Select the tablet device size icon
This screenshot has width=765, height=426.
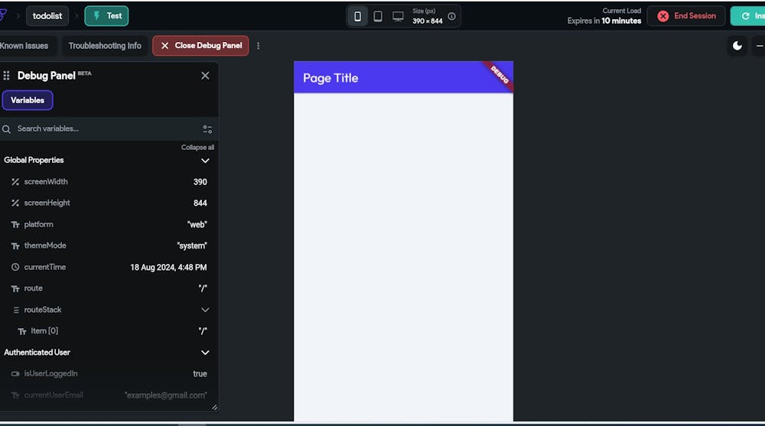click(378, 16)
